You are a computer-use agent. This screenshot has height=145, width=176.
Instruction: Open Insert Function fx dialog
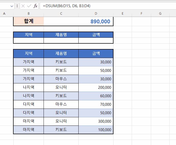coord(35,6)
